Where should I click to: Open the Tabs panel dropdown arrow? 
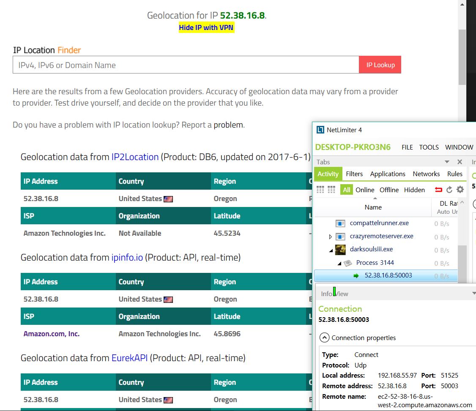[x=447, y=162]
